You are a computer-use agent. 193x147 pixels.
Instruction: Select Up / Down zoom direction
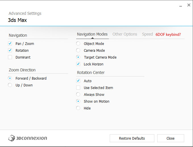pyautogui.click(x=10, y=85)
